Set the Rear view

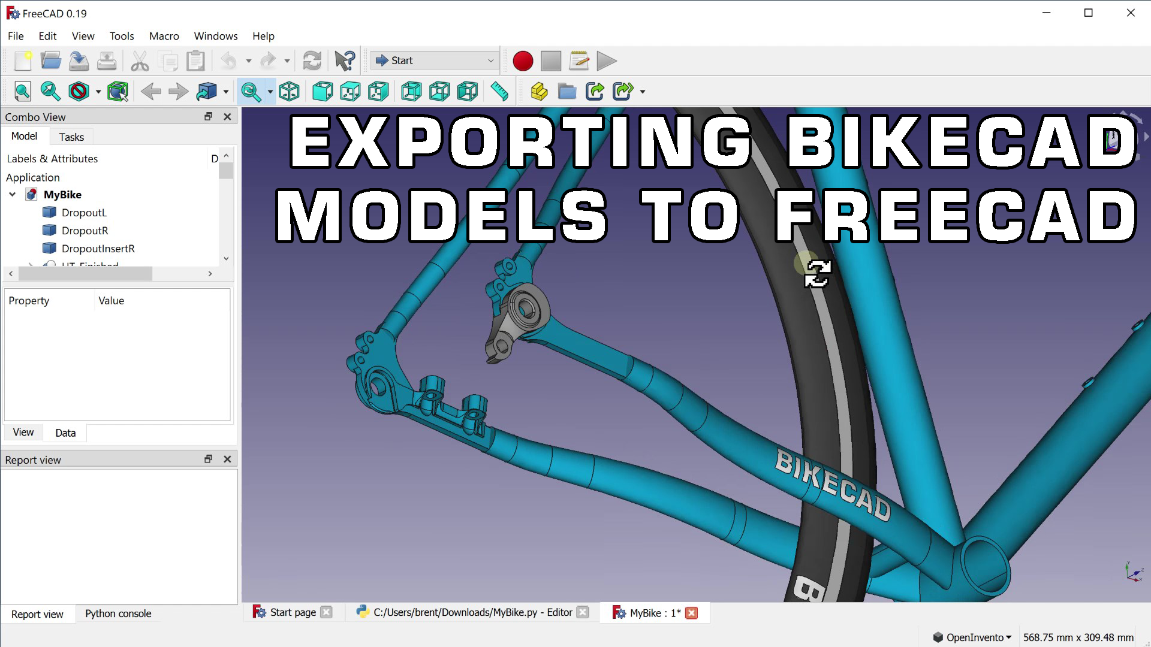(411, 92)
